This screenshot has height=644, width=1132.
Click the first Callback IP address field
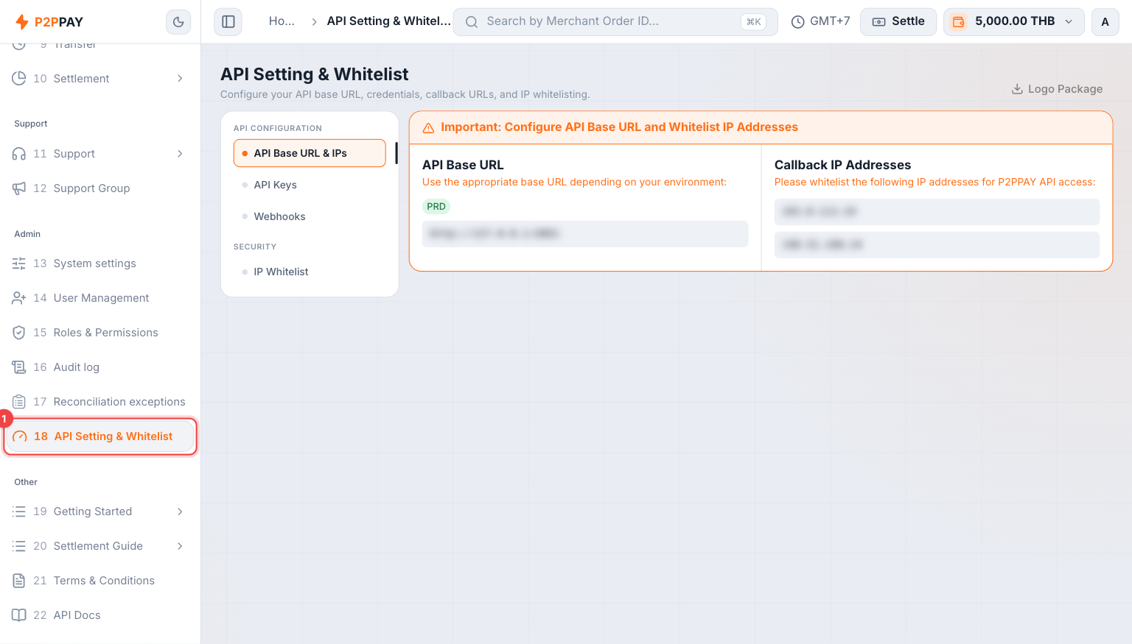[937, 212]
